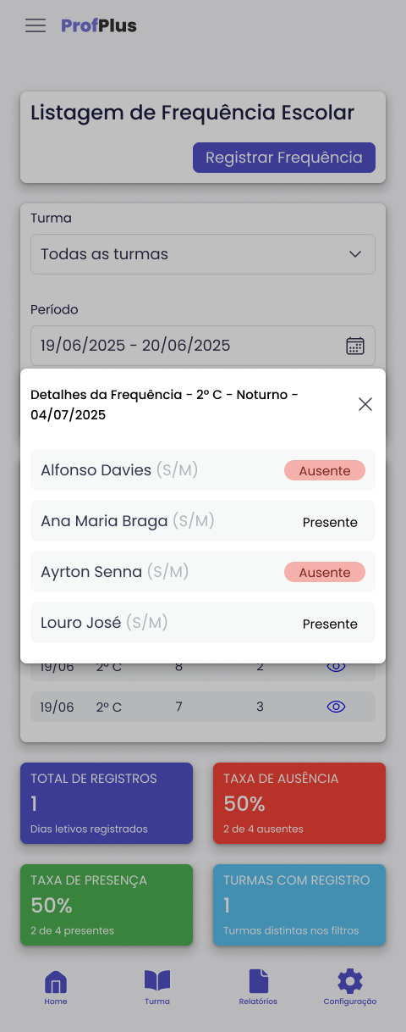
Task: Select the Taxa de Presença green card
Action: 107,905
